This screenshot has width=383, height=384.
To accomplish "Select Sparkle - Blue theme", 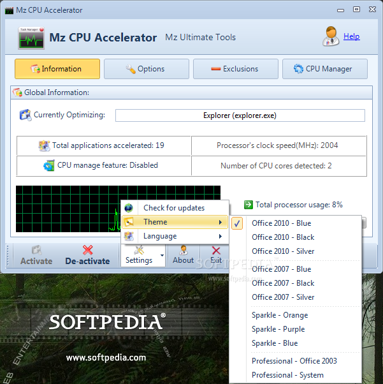I will click(x=296, y=343).
